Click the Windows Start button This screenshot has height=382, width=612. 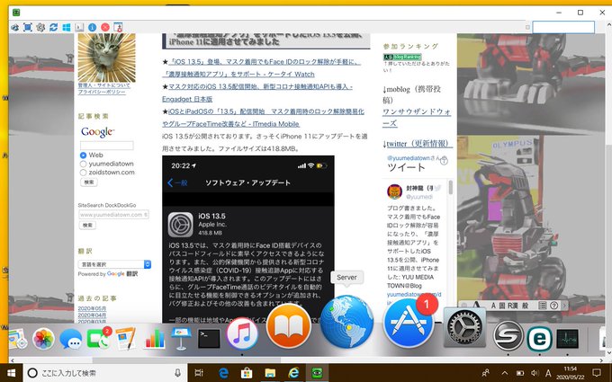(11, 373)
